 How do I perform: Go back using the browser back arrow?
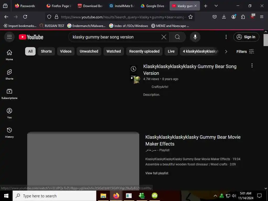pos(6,17)
